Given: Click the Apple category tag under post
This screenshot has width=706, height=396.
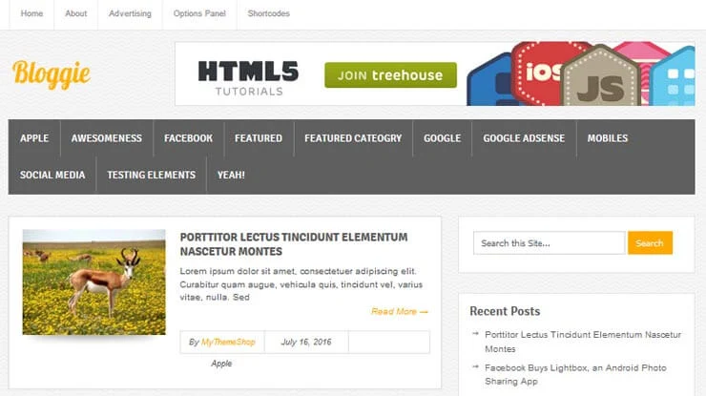Looking at the screenshot, I should [x=221, y=364].
